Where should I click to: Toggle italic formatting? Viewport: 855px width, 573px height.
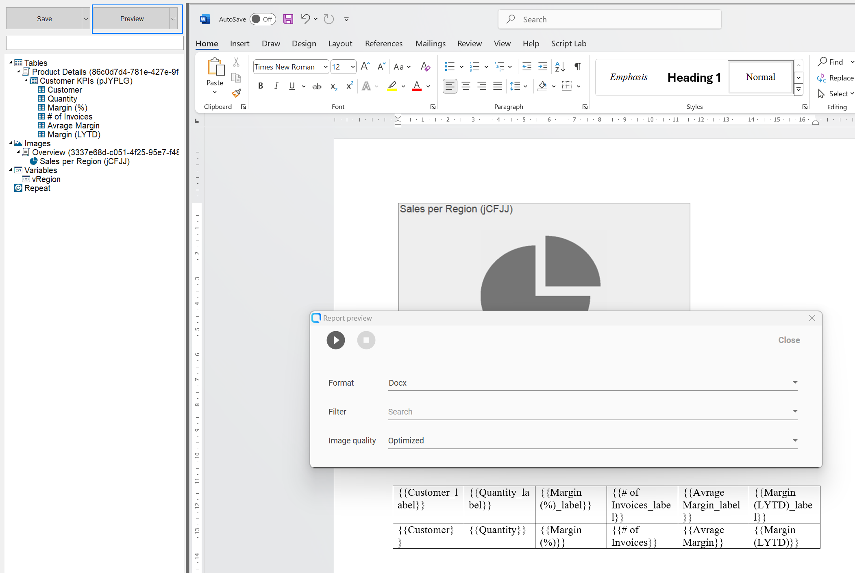pyautogui.click(x=276, y=86)
